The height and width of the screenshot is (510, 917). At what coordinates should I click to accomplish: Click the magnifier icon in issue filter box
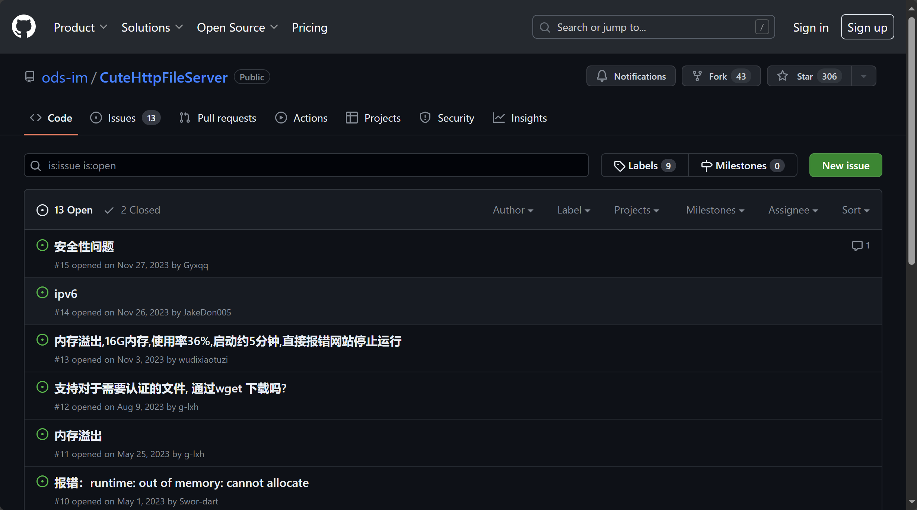[36, 166]
